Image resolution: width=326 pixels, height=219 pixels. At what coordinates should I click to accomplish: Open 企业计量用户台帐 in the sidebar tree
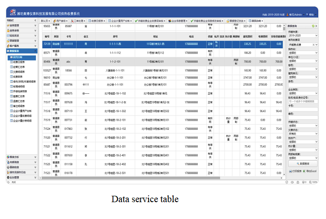click(22, 111)
